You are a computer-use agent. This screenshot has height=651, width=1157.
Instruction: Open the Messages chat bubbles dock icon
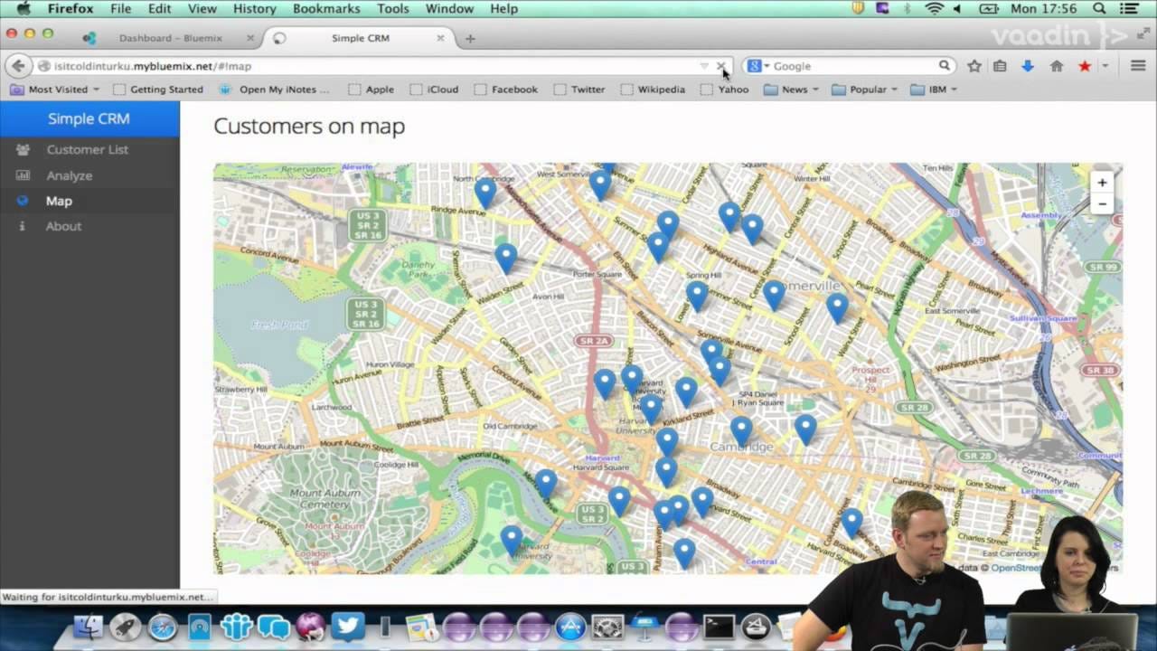[273, 627]
